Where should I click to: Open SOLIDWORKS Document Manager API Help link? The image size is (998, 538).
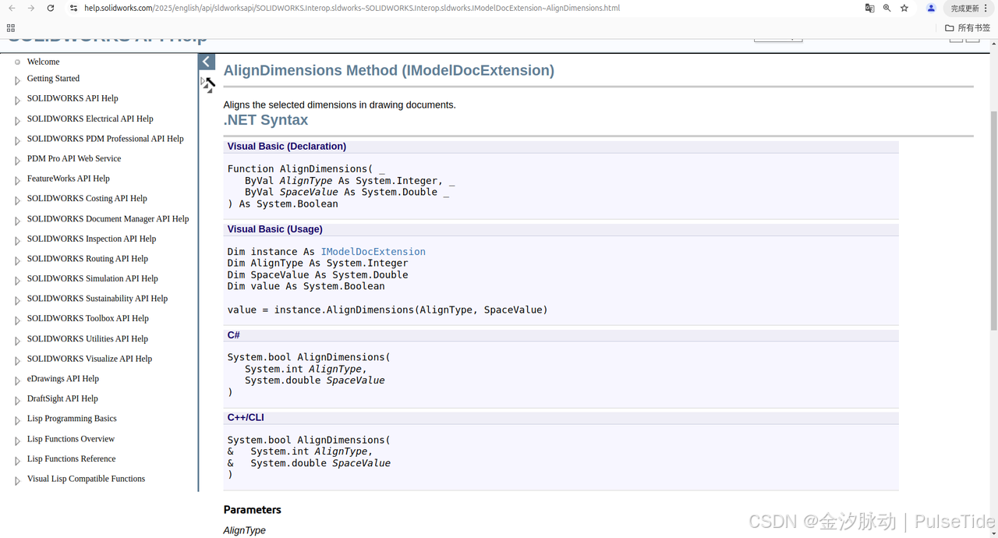(x=108, y=219)
